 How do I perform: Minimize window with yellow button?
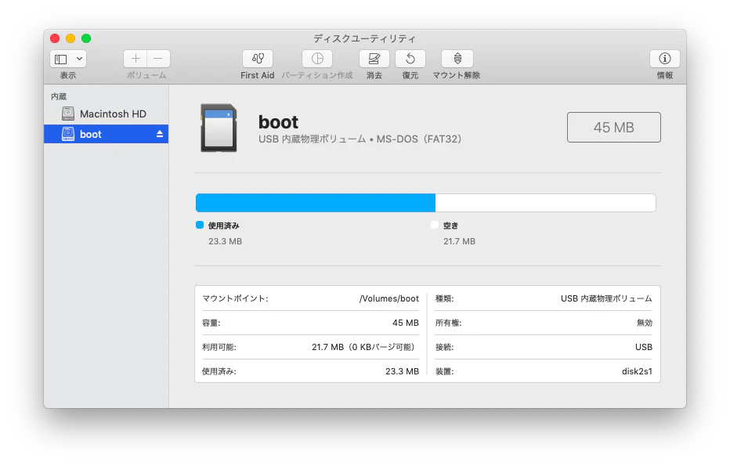[x=70, y=38]
